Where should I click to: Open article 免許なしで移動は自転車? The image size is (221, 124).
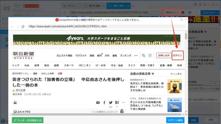tap(147, 87)
